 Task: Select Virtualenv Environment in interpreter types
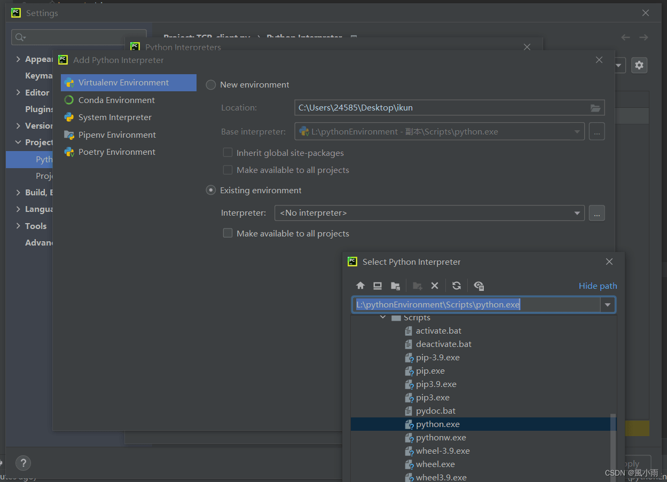(x=129, y=83)
